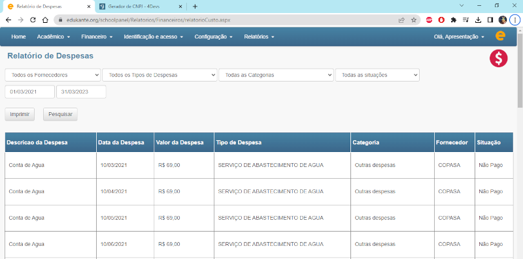Click the Situação column header
Viewport: 523px width, 259px height.
click(494, 142)
